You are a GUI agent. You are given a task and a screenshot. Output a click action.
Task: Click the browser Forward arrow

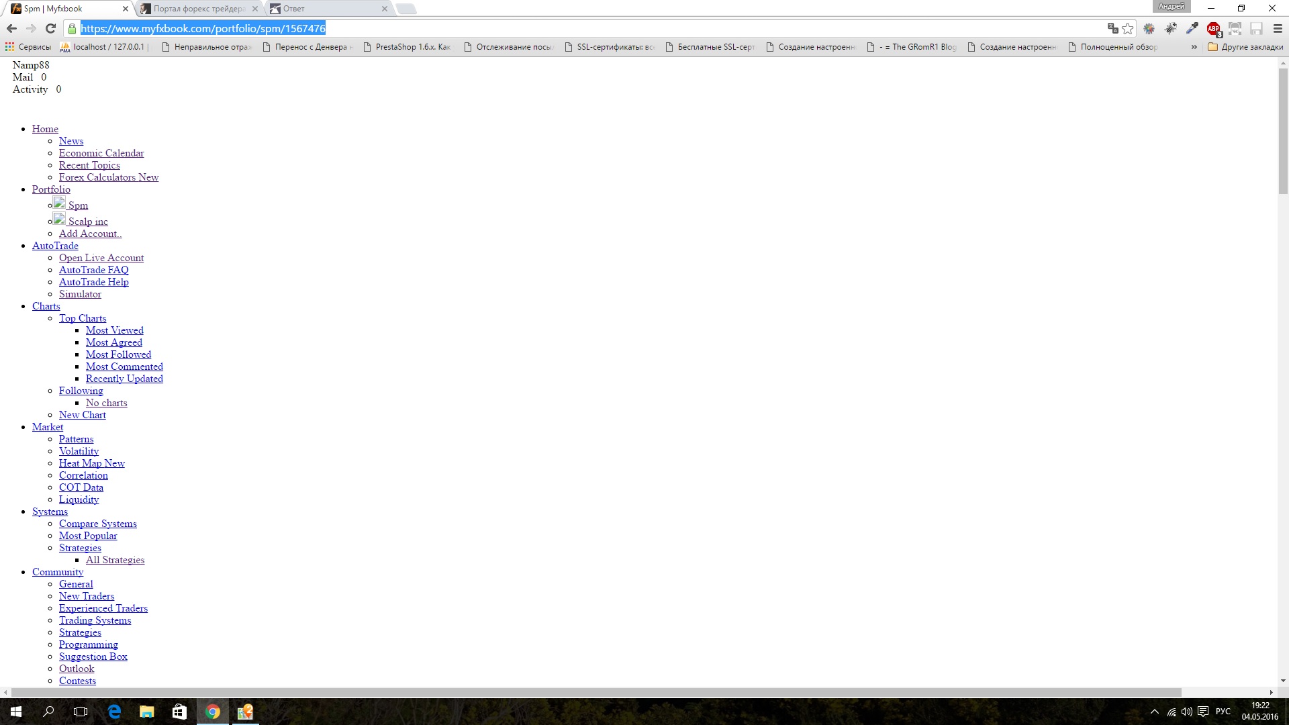click(x=31, y=28)
